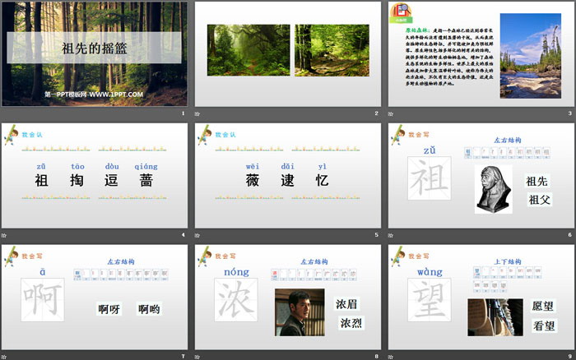Click animation star icon under slide 3
Viewport: 576px width, 360px height.
(x=390, y=114)
